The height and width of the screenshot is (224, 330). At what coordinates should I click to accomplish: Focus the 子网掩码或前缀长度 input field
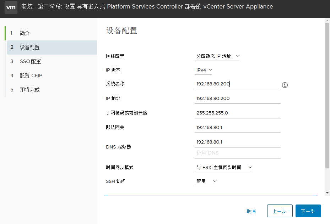click(x=237, y=113)
